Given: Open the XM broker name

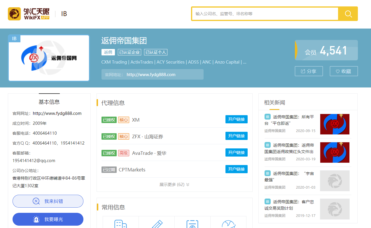Looking at the screenshot, I should 136,120.
